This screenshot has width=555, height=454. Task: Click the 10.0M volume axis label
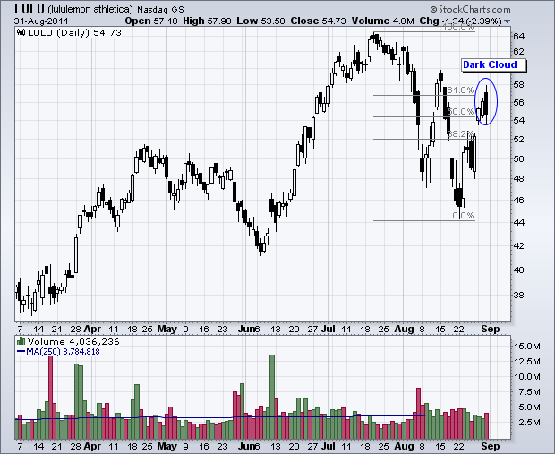click(x=527, y=376)
